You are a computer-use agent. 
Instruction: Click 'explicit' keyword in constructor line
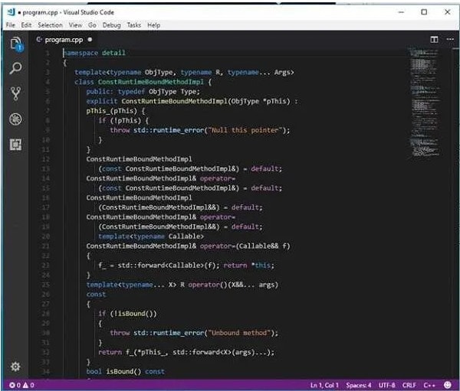[102, 101]
